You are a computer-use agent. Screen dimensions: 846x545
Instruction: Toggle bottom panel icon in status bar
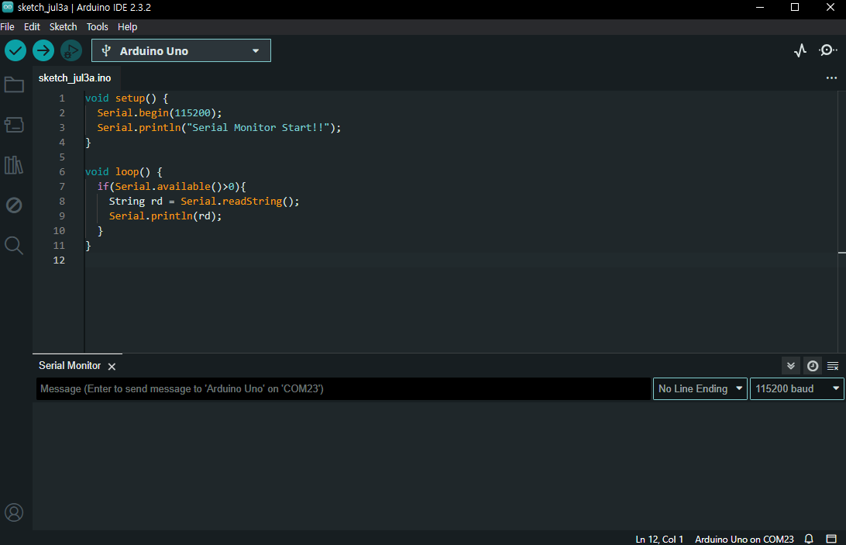pyautogui.click(x=831, y=539)
